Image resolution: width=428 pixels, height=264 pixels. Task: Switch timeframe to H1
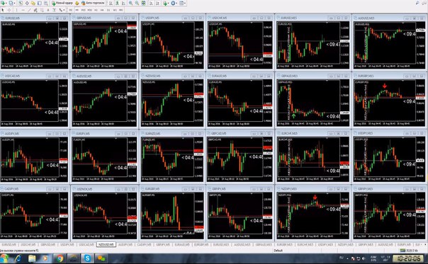[96, 10]
